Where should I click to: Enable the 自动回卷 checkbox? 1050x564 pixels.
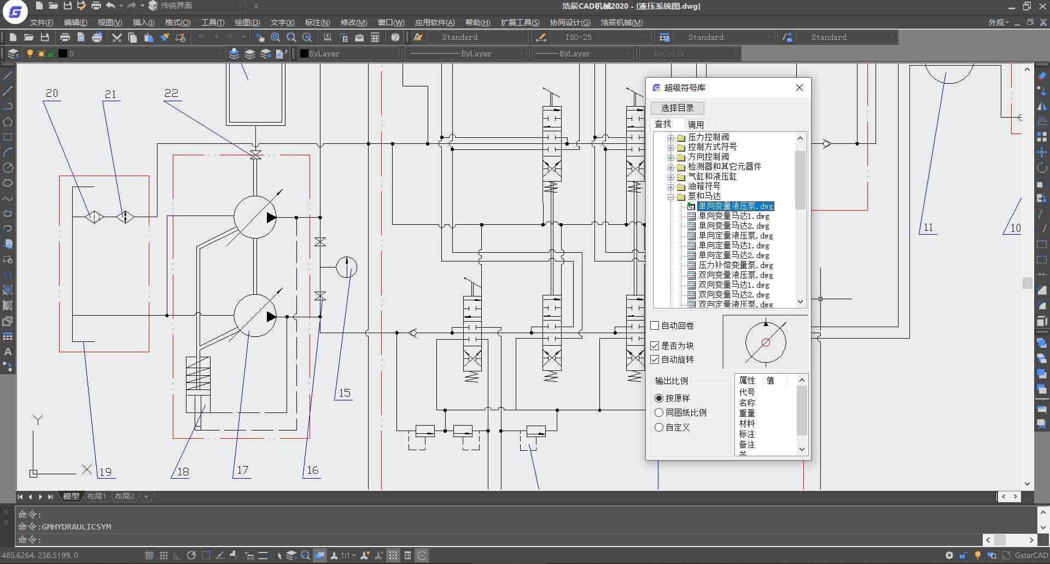pos(655,325)
